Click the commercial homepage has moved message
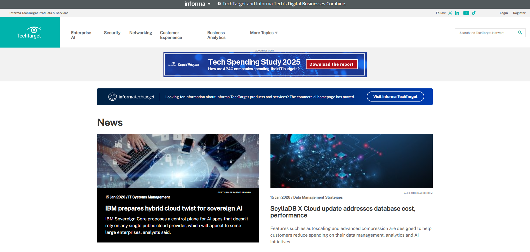The image size is (530, 252). pyautogui.click(x=260, y=97)
